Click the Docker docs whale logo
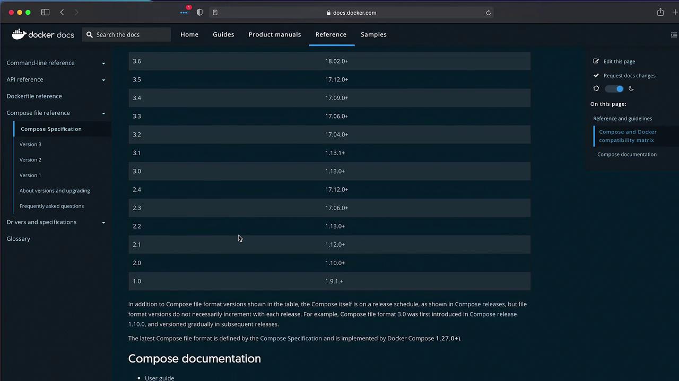The image size is (679, 381). (19, 34)
